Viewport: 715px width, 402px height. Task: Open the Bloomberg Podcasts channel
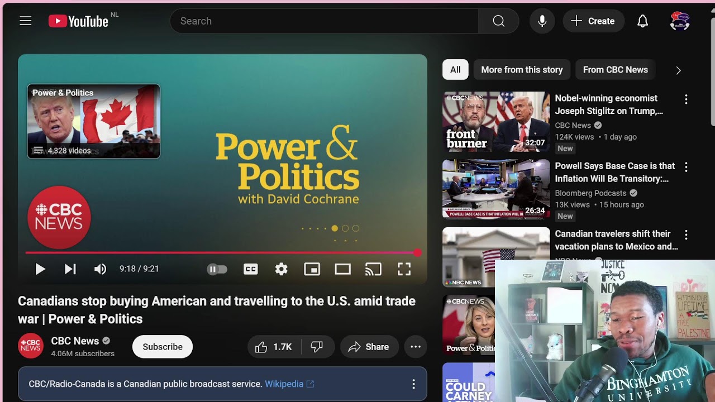(x=590, y=193)
